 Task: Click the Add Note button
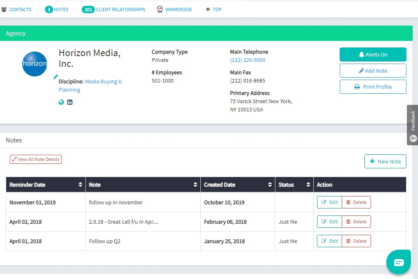coord(373,71)
